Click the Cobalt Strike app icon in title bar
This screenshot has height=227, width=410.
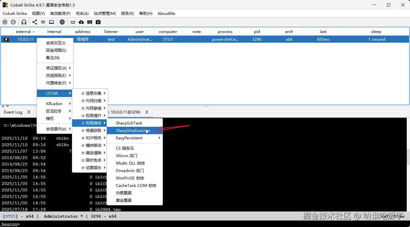[5, 5]
